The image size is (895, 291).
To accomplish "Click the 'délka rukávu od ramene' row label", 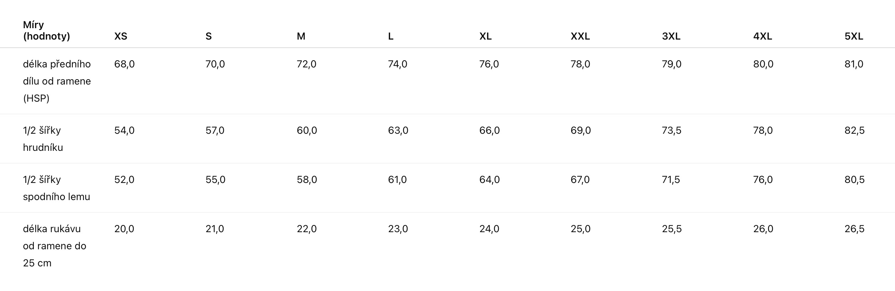I will click(x=55, y=246).
